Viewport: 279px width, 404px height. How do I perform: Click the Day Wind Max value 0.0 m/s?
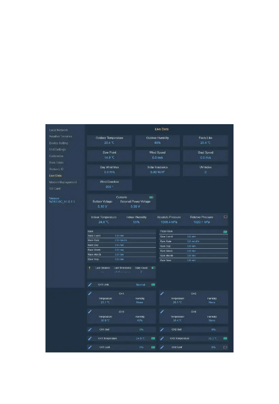point(109,172)
